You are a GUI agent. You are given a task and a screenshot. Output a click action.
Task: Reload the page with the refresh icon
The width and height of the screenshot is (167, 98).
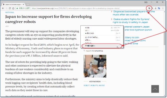click(10, 8)
